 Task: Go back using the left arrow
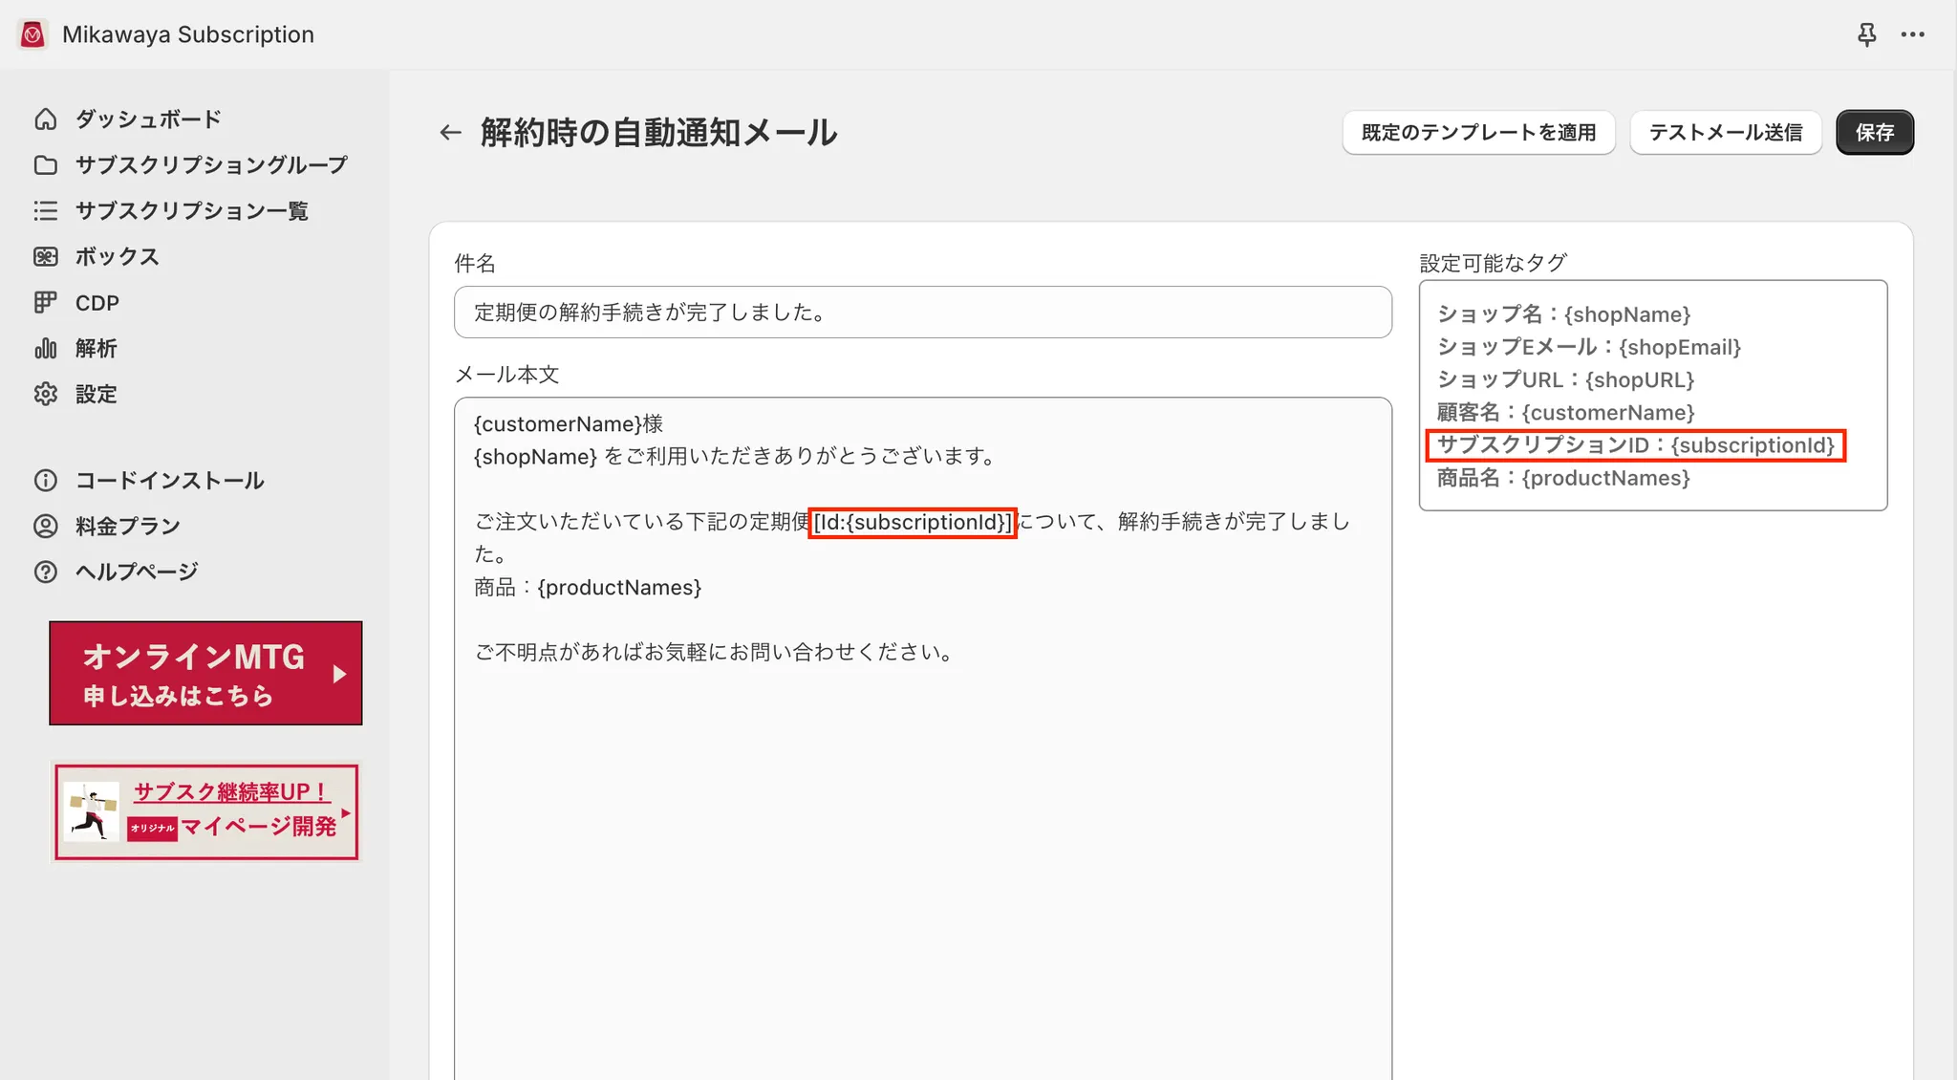coord(450,133)
